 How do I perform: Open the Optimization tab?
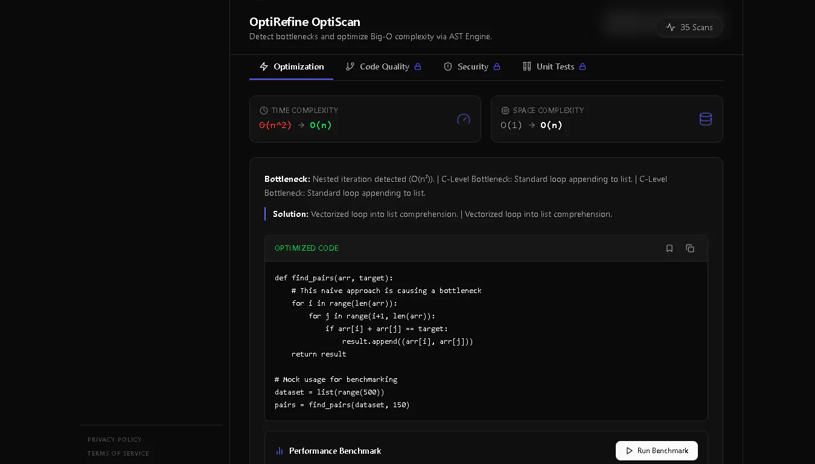tap(291, 66)
